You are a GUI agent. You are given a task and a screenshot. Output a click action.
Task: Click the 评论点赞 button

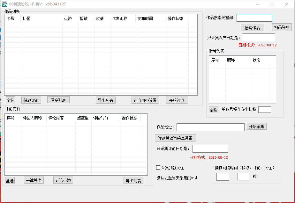(63, 180)
